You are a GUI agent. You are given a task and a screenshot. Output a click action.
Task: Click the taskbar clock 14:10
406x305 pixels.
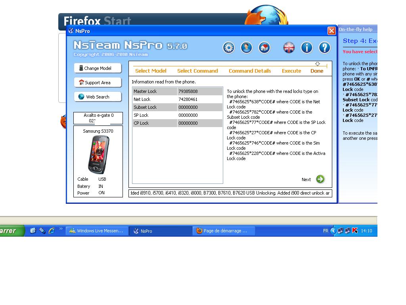coord(366,231)
